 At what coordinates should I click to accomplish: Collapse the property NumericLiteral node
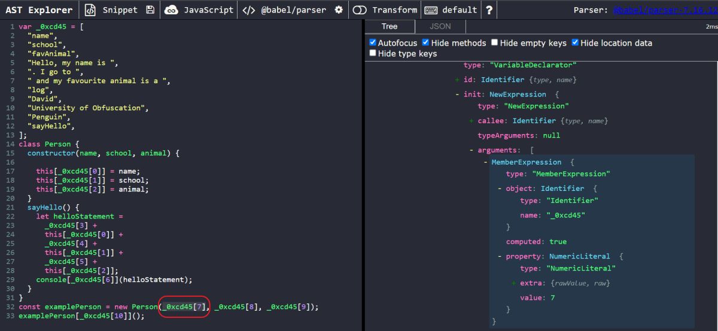(500, 256)
